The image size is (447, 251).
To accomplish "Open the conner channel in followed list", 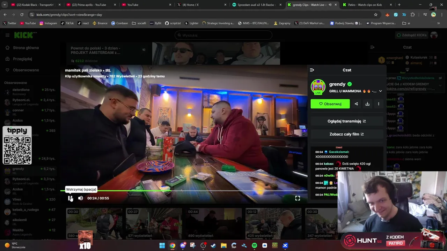I will [x=30, y=112].
